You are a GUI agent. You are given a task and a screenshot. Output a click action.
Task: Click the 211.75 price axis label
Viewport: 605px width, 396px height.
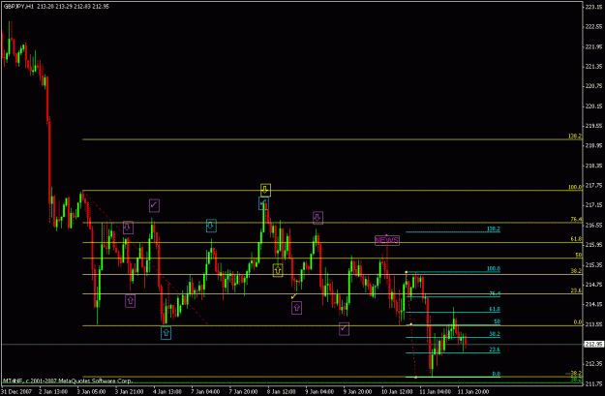coord(593,383)
